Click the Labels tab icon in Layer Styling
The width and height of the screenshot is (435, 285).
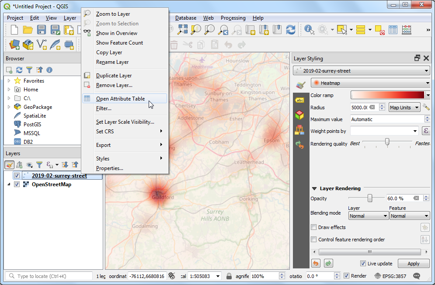click(299, 100)
